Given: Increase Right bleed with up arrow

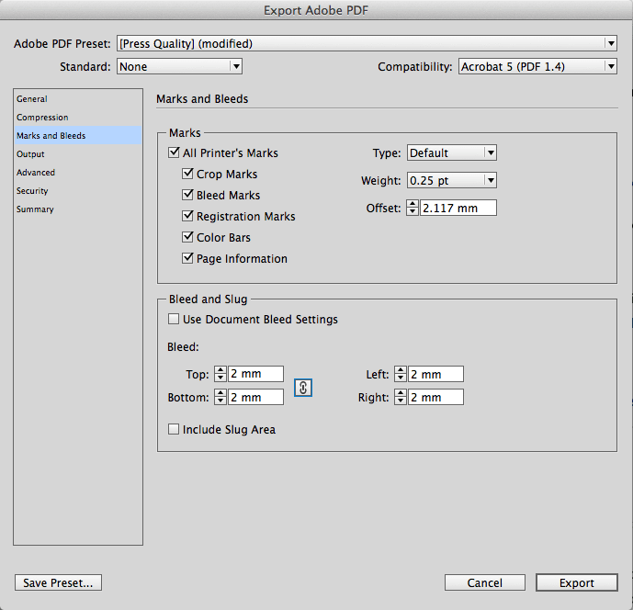Looking at the screenshot, I should (400, 393).
